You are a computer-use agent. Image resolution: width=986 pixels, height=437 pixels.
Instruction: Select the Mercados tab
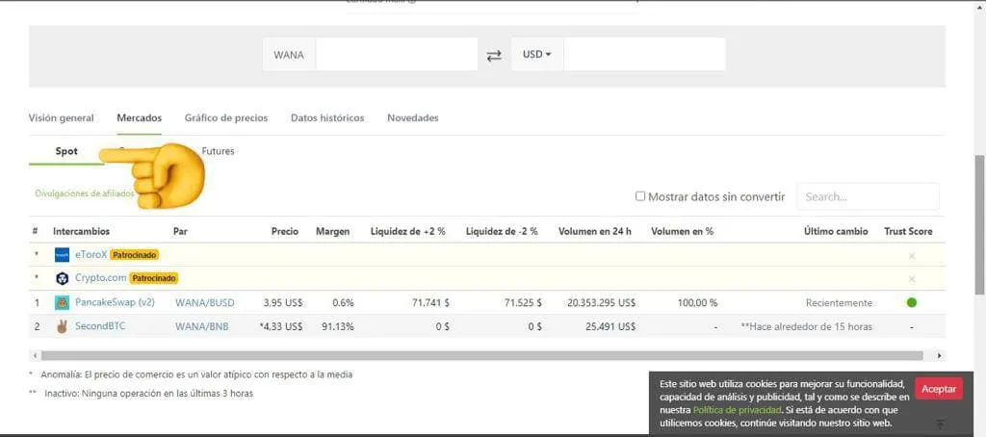(x=139, y=117)
